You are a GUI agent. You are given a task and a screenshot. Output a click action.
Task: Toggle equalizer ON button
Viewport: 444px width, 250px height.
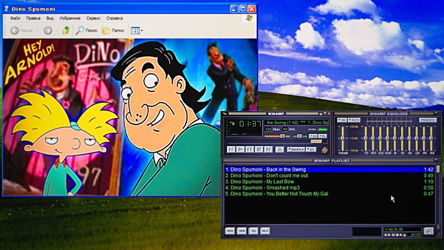pyautogui.click(x=342, y=120)
